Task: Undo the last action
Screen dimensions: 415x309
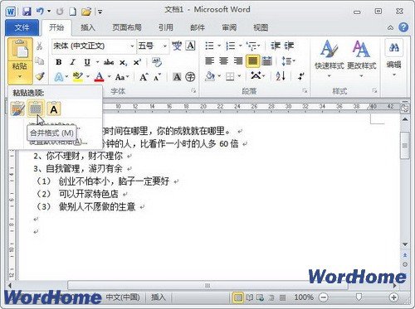Action: pos(40,12)
